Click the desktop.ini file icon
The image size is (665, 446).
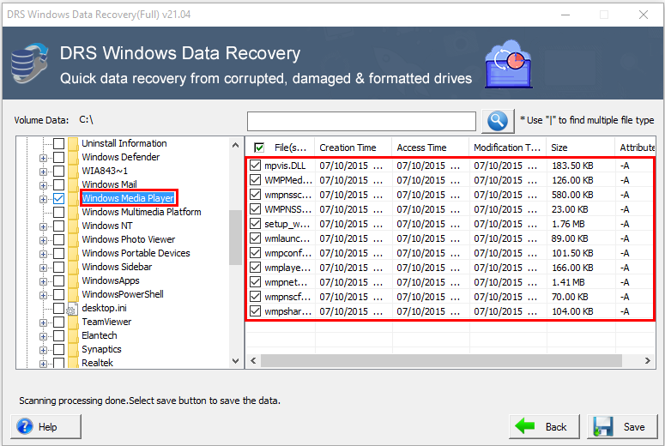pos(72,309)
